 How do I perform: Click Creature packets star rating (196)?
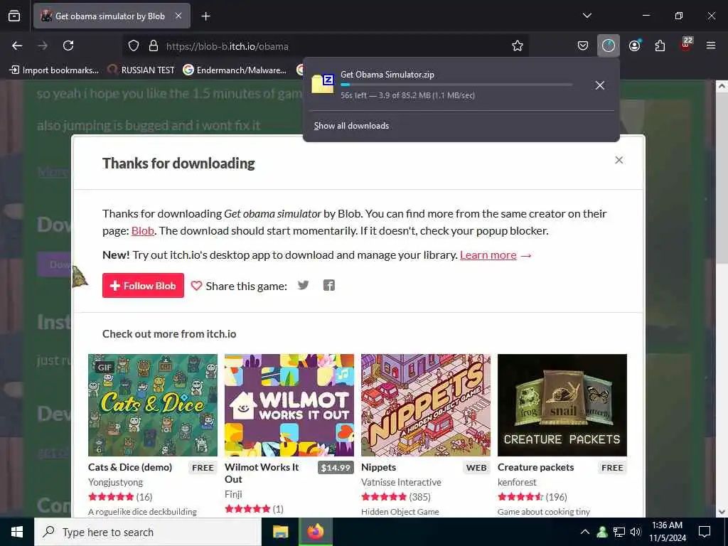532,497
